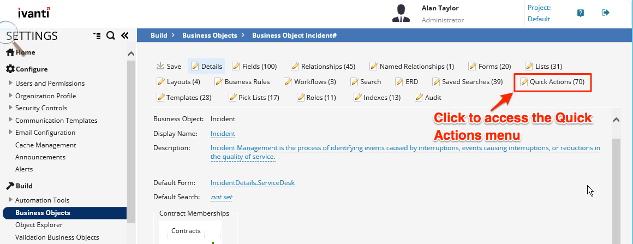
Task: Open the Pick Lists (17) tab
Action: 254,98
